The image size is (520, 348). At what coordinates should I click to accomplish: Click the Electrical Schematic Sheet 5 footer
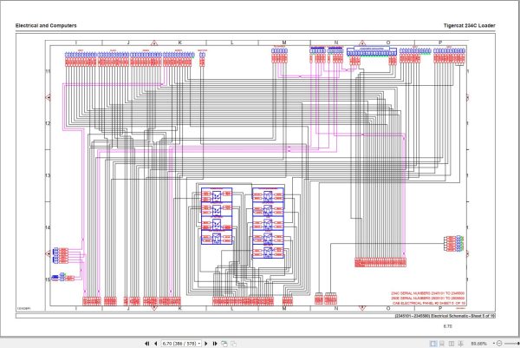tap(445, 316)
